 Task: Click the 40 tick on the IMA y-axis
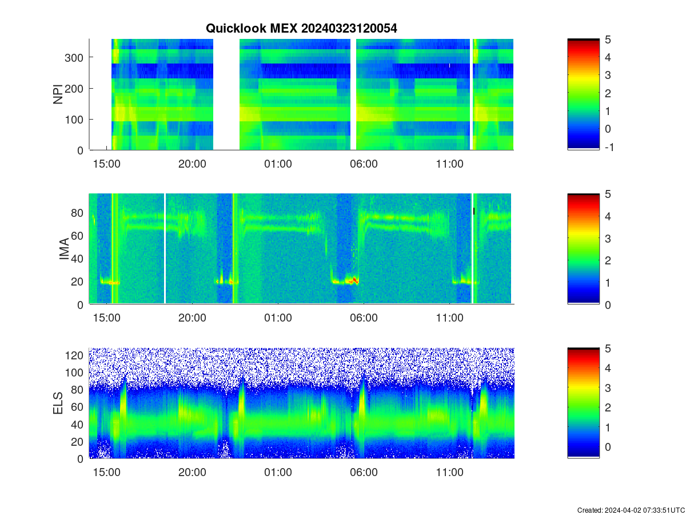(78, 258)
